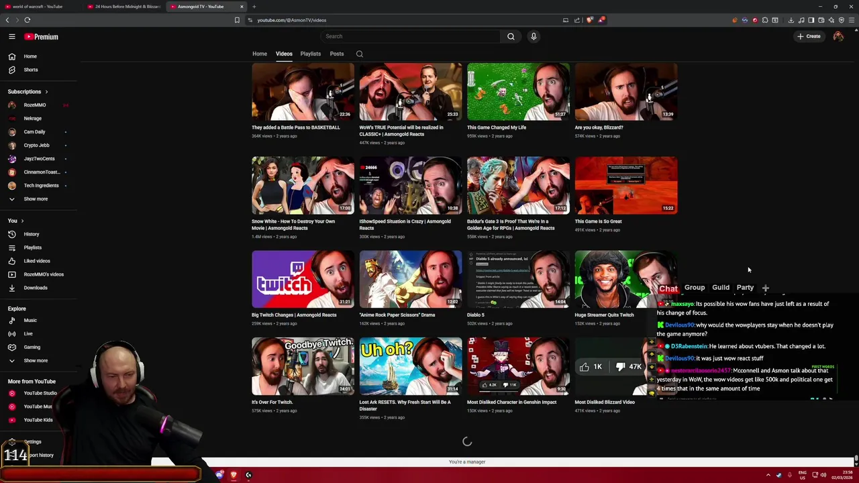Click the browser address bar URL

click(291, 20)
